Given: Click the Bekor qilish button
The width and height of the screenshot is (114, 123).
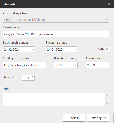Looking at the screenshot, I should pos(98,118).
